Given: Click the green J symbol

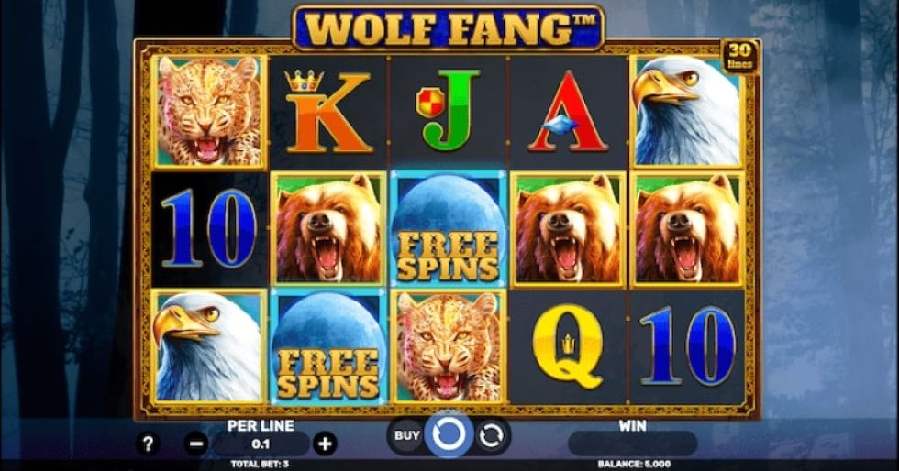Looking at the screenshot, I should pos(449,110).
